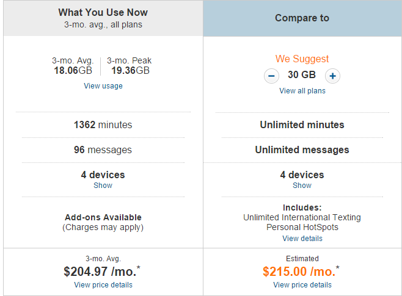Click the orange $215.00 /mo. estimate
The height and width of the screenshot is (296, 402).
click(x=301, y=271)
